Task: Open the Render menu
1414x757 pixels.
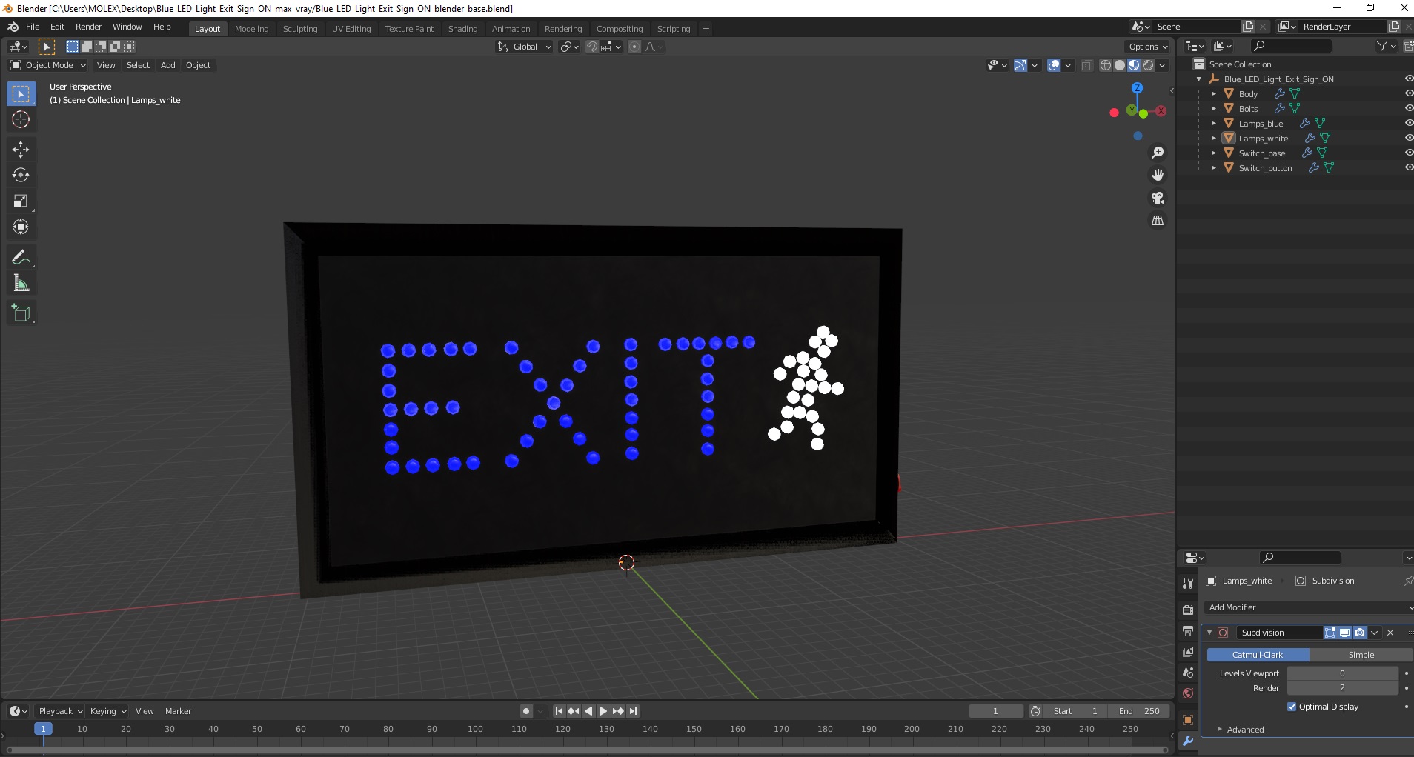Action: (x=88, y=27)
